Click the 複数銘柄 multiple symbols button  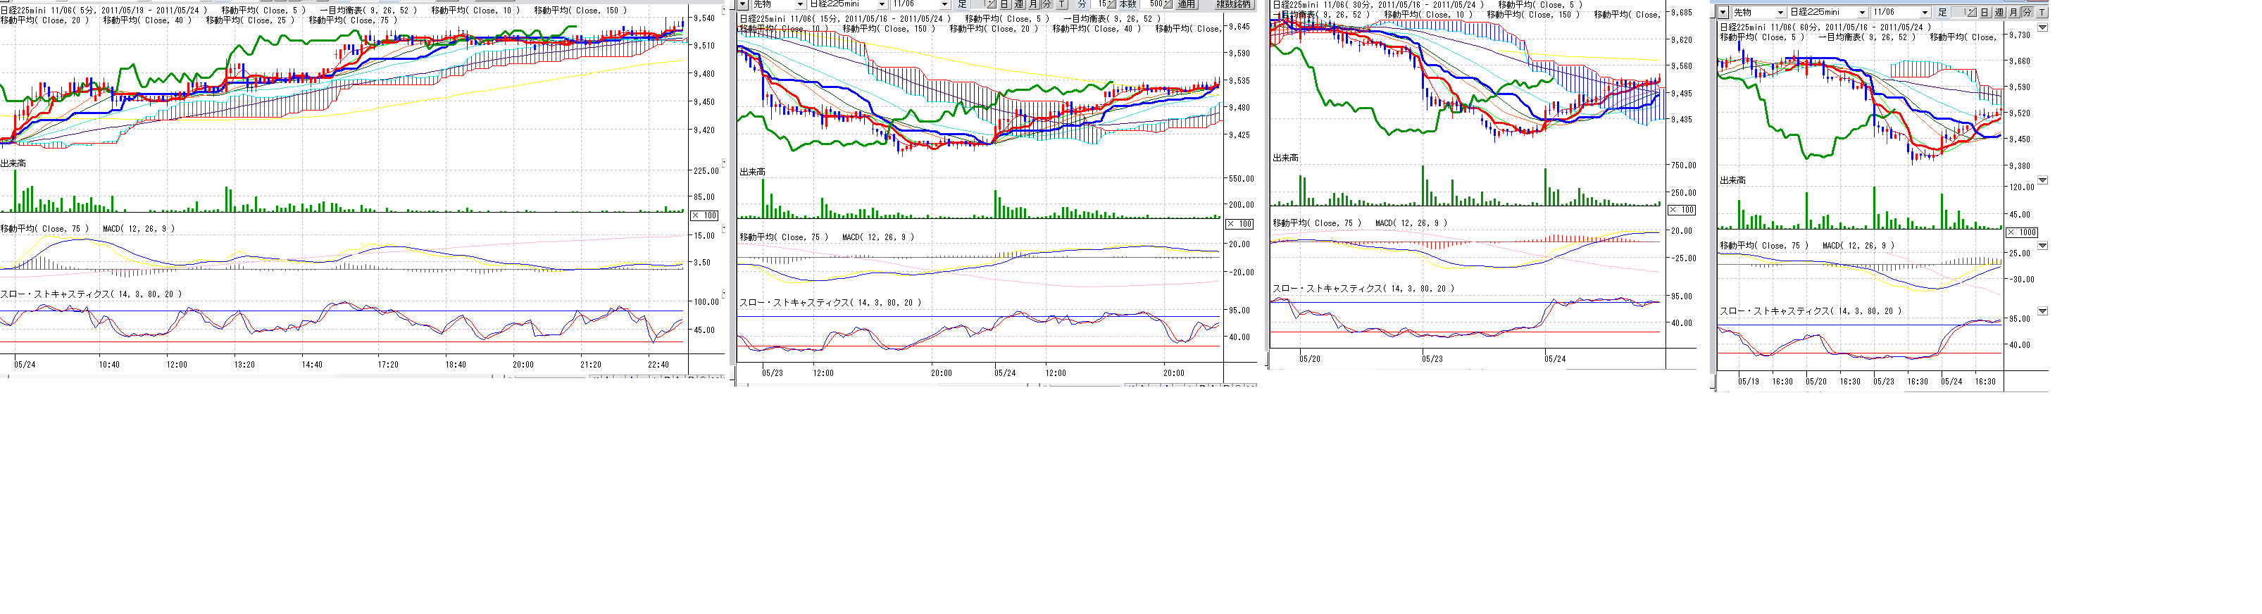(x=1234, y=5)
